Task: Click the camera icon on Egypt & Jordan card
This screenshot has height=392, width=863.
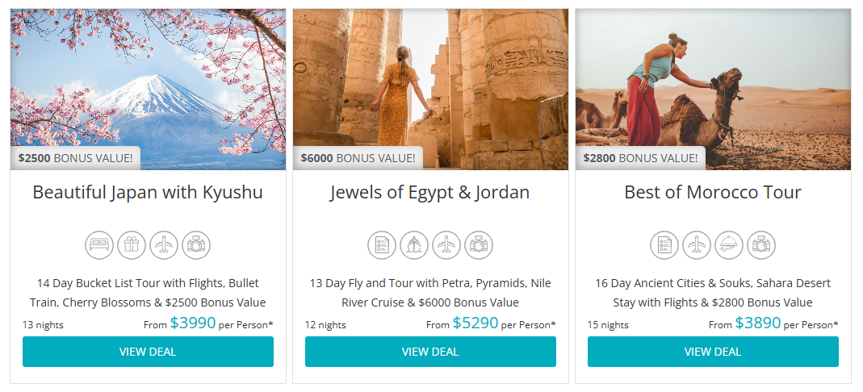Action: [479, 245]
